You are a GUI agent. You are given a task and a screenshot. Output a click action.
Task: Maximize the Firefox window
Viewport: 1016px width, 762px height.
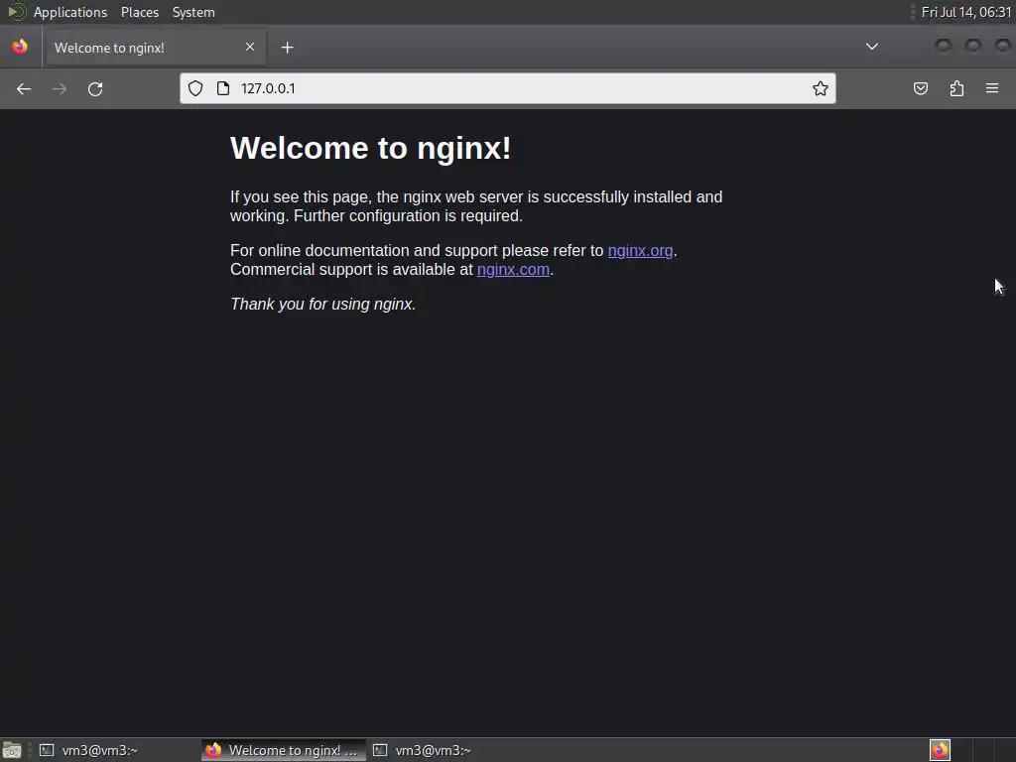tap(972, 46)
